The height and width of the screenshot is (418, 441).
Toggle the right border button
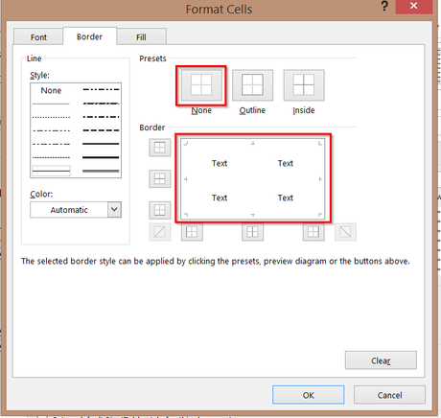tap(313, 232)
